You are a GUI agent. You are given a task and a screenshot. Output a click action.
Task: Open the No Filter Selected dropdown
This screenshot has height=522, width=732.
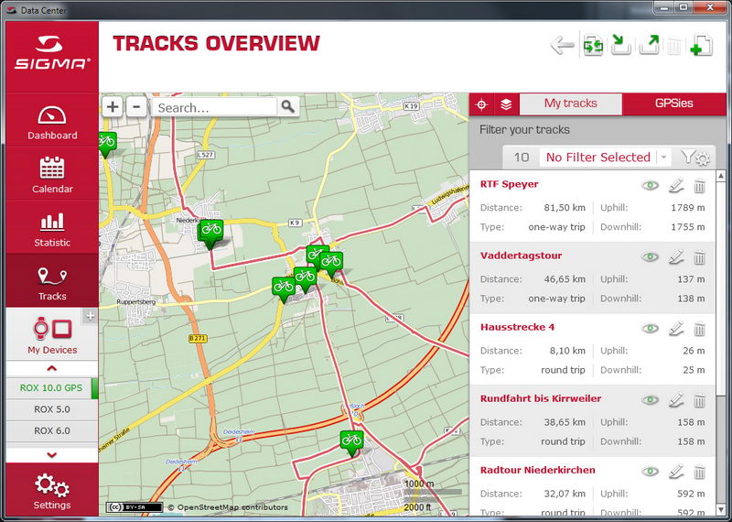[x=605, y=158]
